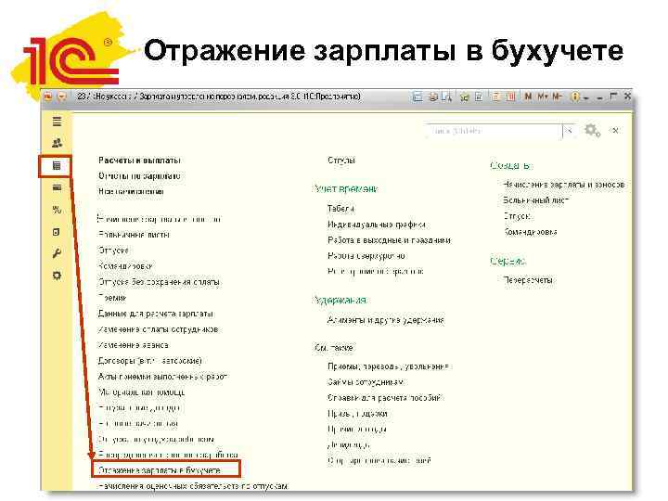This screenshot has height=501, width=668.
Task: Open Работа в выходные и праздники
Action: coord(389,240)
